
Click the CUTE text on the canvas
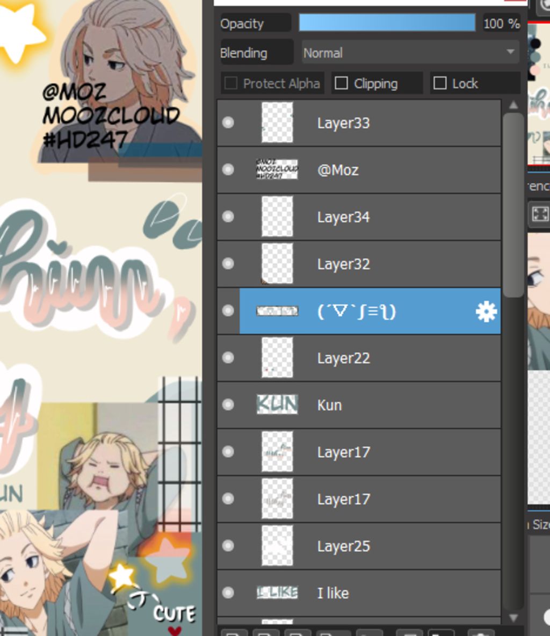click(x=175, y=613)
